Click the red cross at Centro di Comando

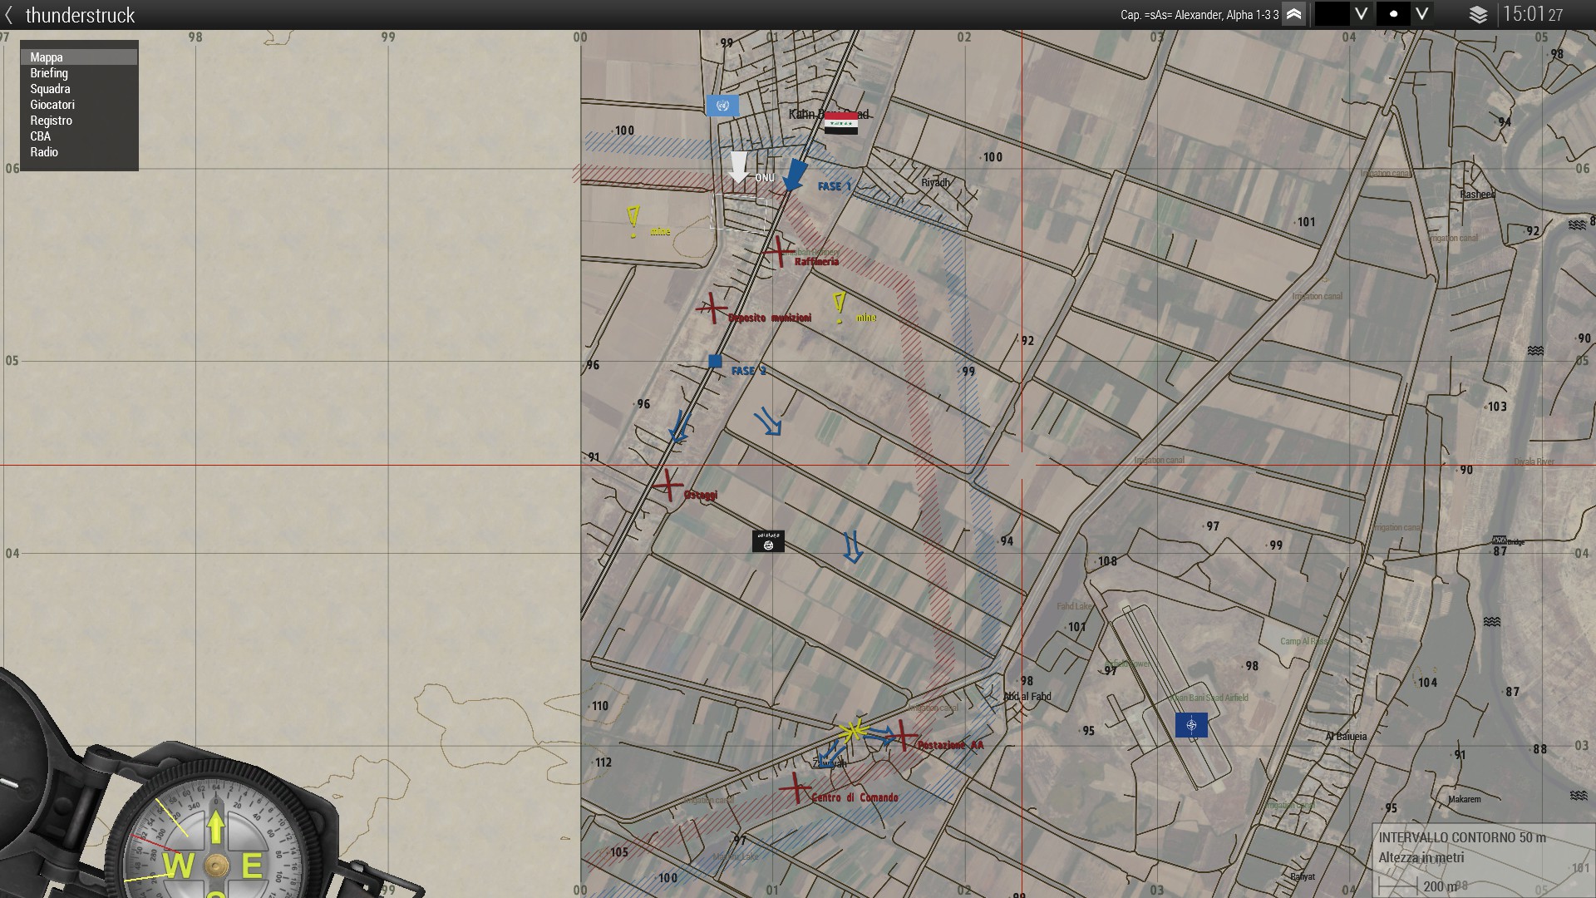pyautogui.click(x=796, y=787)
